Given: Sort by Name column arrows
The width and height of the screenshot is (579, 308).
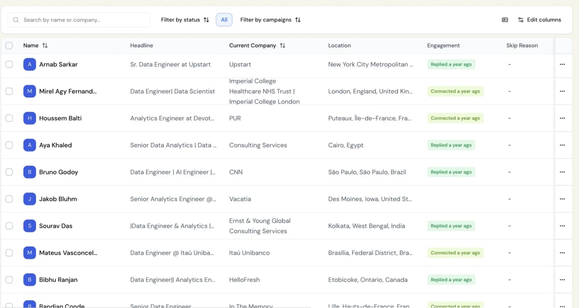Looking at the screenshot, I should coord(45,45).
